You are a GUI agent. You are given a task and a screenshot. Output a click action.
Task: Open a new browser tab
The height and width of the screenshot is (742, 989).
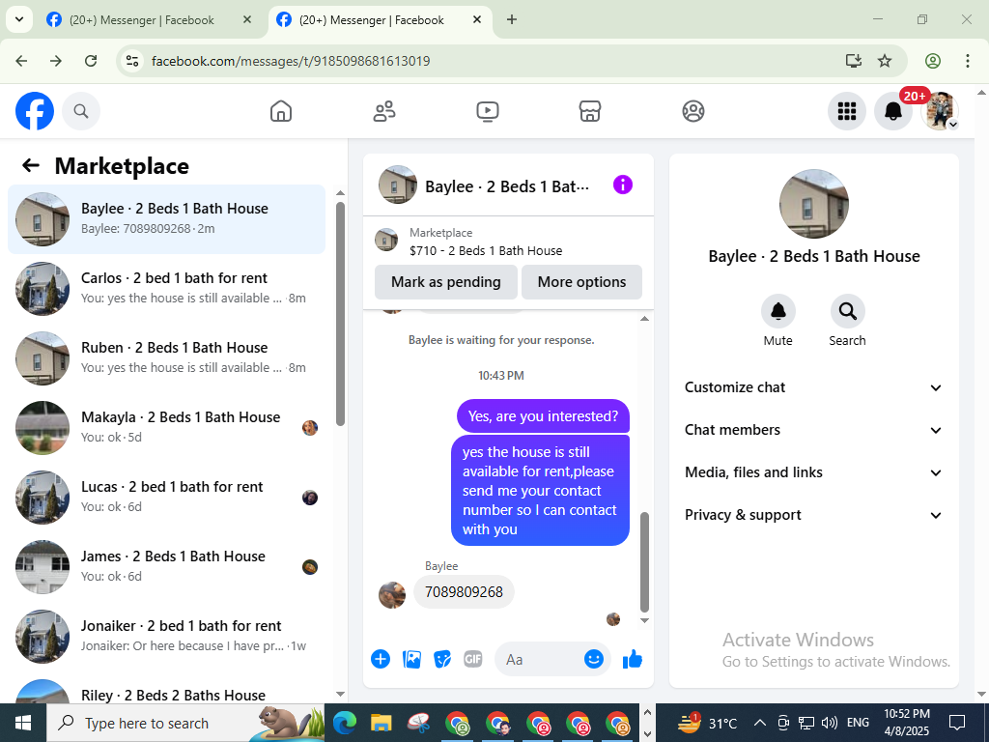tap(512, 19)
